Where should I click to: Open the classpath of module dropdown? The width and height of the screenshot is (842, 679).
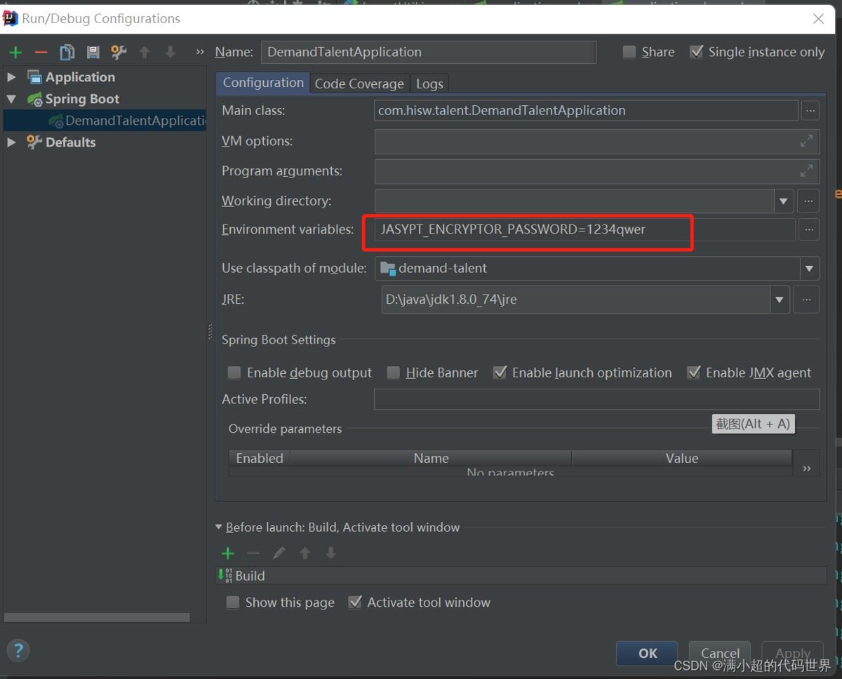click(809, 268)
